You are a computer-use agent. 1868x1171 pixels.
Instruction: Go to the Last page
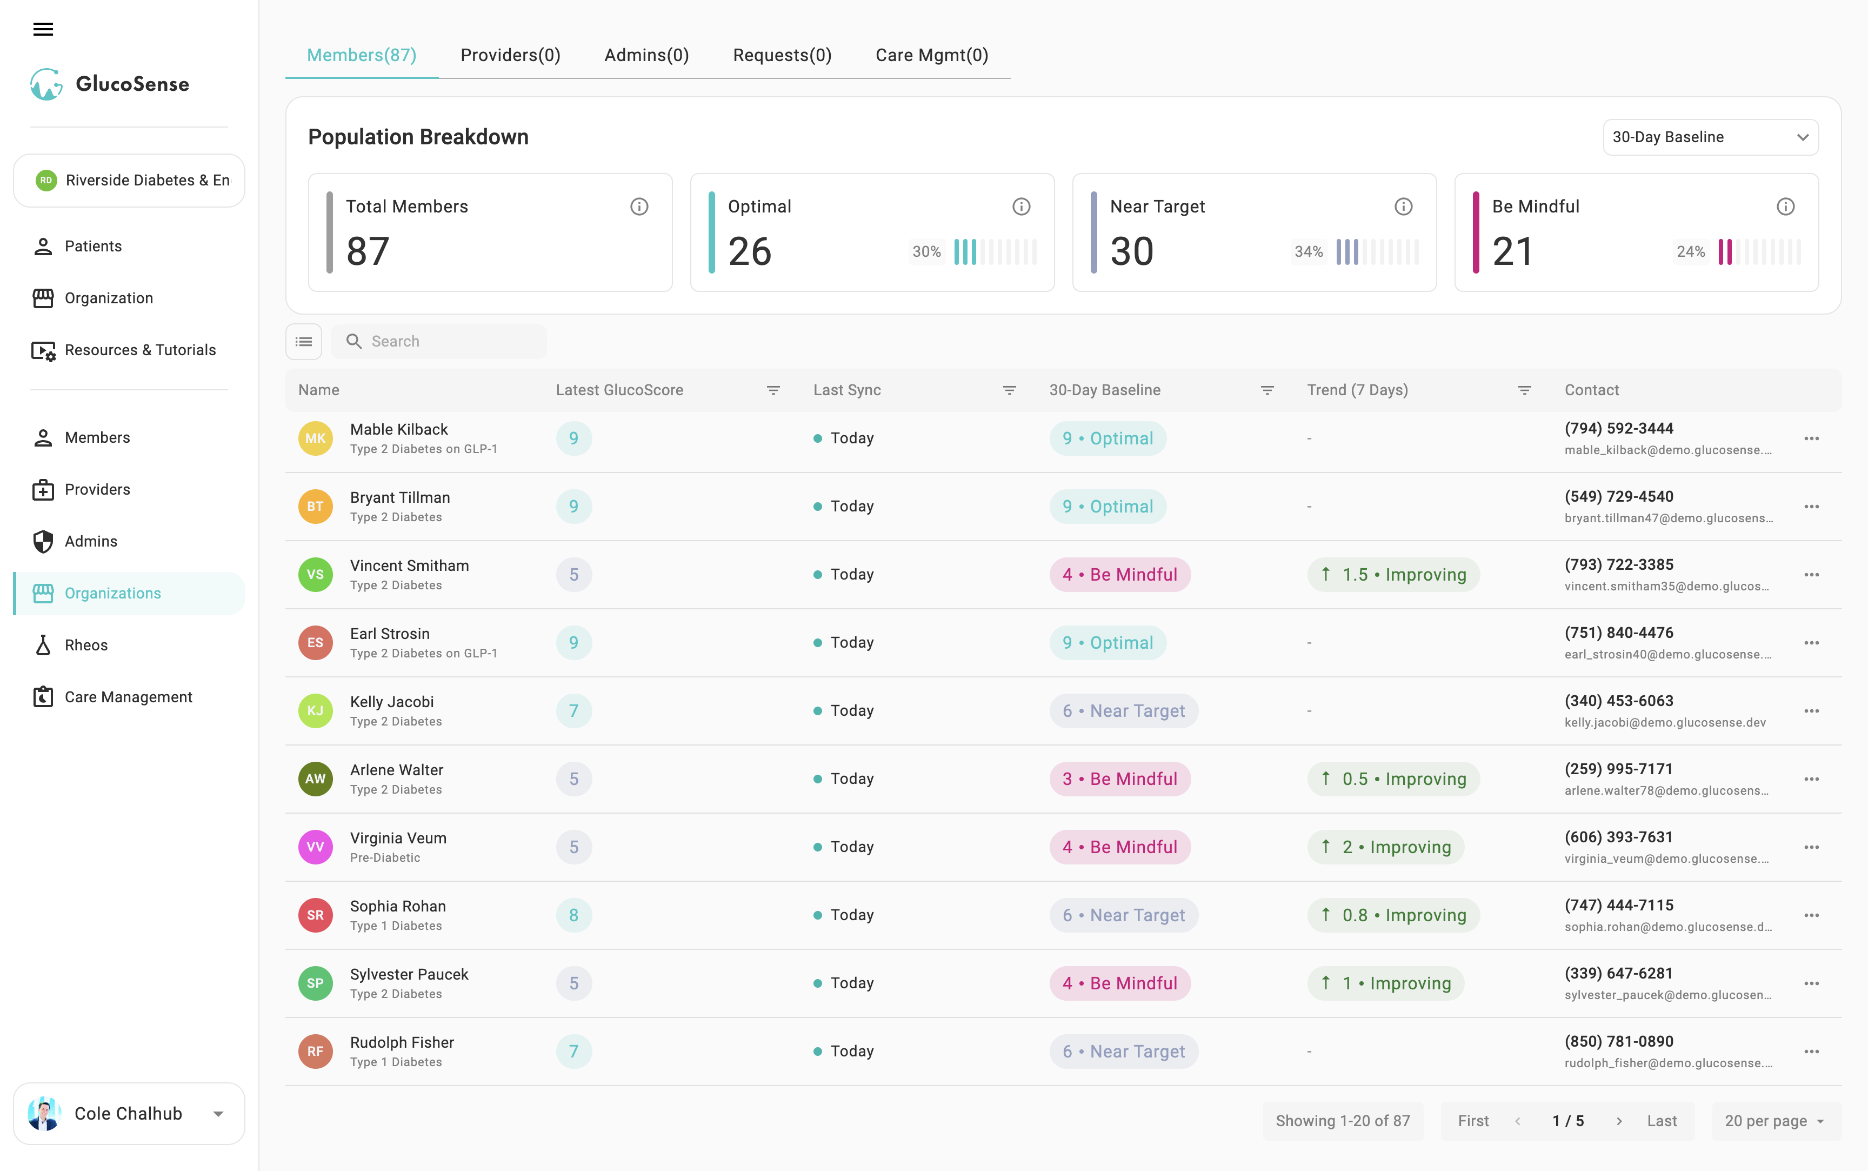pos(1662,1121)
